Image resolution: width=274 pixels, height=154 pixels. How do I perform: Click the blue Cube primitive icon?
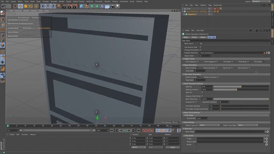pyautogui.click(x=81, y=6)
